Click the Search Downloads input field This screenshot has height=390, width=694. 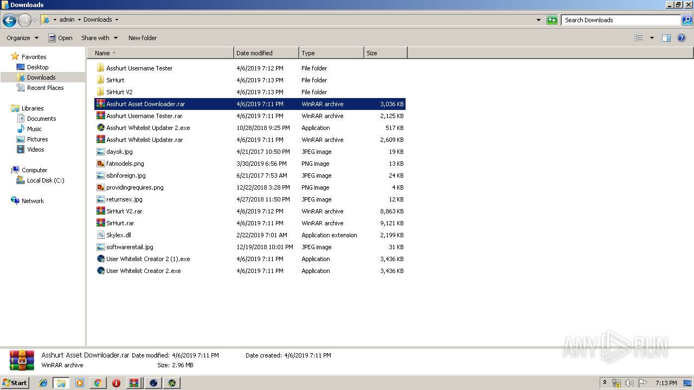tap(621, 20)
